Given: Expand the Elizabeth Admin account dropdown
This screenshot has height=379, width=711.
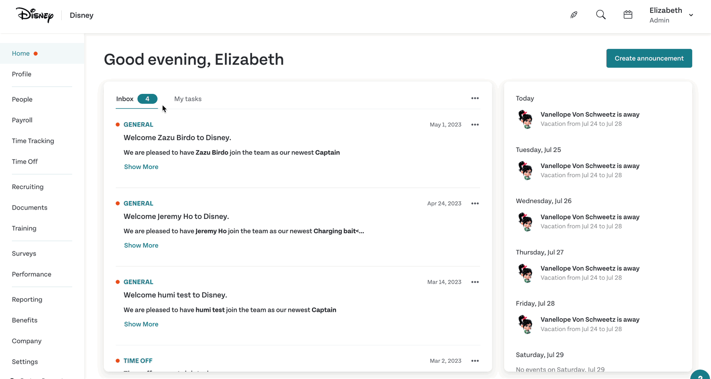Looking at the screenshot, I should pyautogui.click(x=671, y=15).
